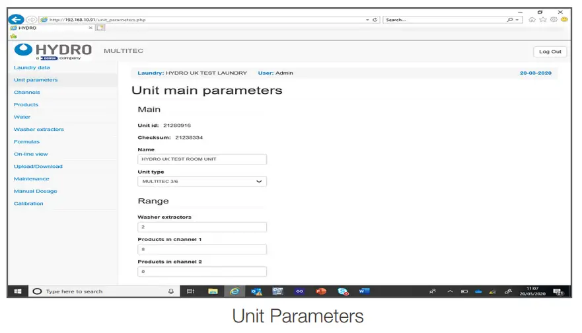Open the browser Home icon

point(532,20)
